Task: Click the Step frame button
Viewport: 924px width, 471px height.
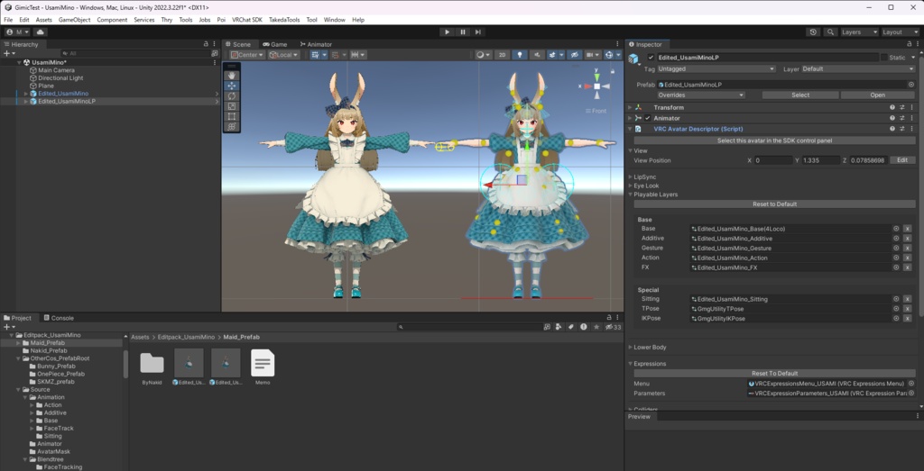Action: (478, 32)
